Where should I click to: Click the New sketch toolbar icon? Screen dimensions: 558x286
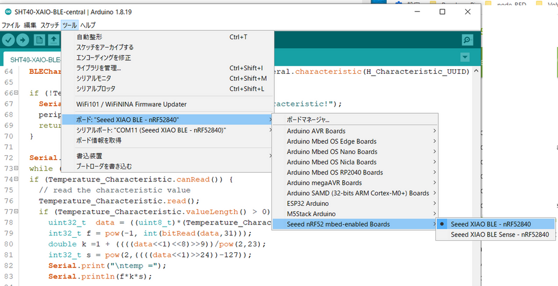(39, 40)
